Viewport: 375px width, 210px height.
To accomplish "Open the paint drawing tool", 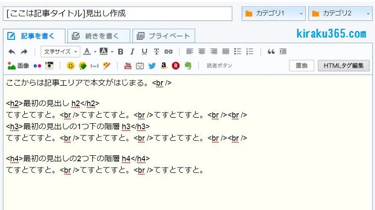I will click(106, 66).
